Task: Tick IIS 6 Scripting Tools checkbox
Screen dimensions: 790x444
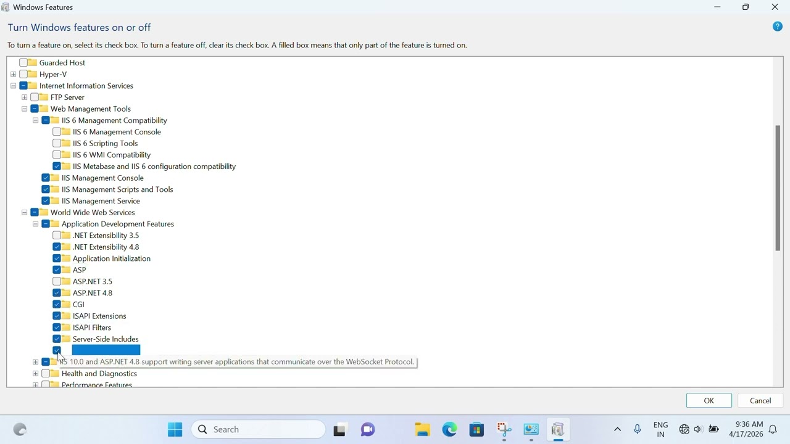Action: point(57,143)
